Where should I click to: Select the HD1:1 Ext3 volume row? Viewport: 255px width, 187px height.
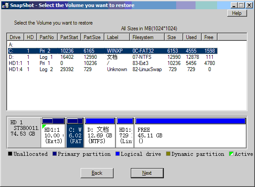point(113,63)
